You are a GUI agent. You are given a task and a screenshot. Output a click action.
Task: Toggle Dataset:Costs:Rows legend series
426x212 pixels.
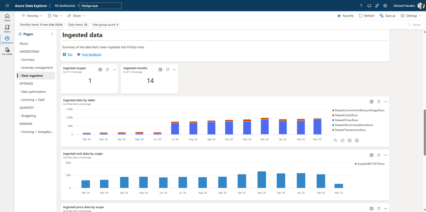click(x=346, y=115)
